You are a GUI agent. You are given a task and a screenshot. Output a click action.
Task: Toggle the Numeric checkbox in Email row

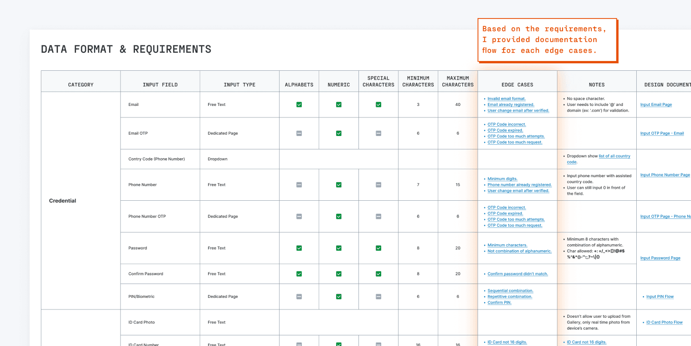(339, 105)
